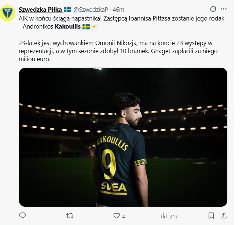Click the Cyprus flag emoji in the post
Image resolution: width=243 pixels, height=225 pixels.
click(95, 26)
